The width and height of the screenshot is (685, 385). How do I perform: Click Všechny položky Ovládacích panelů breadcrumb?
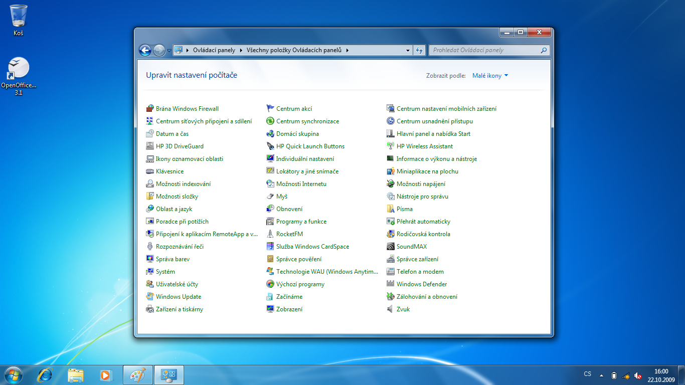click(294, 50)
